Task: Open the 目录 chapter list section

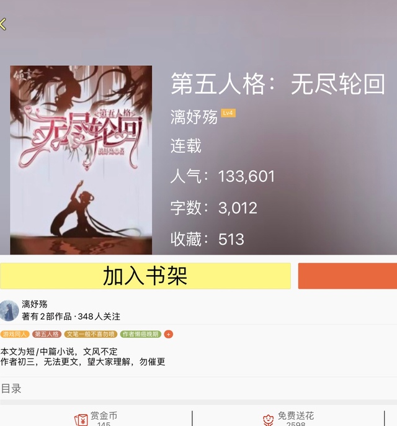Action: tap(198, 389)
